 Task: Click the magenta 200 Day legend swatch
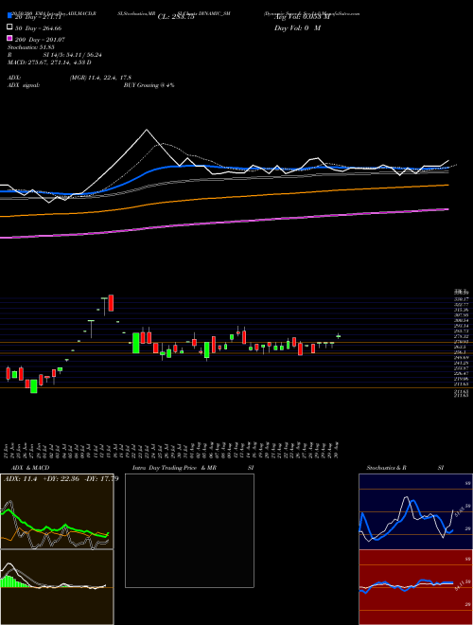coord(10,38)
